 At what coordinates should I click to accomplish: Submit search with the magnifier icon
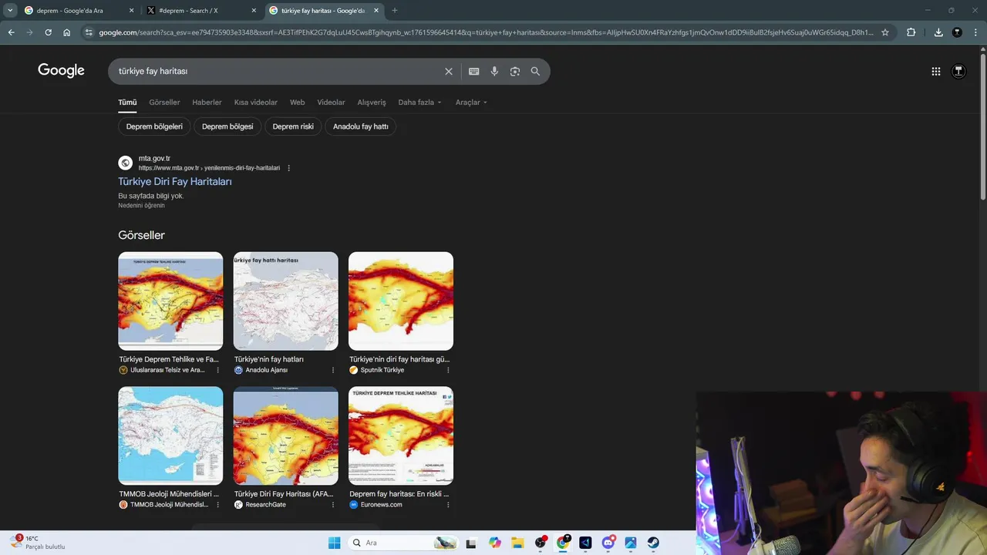[x=535, y=71]
